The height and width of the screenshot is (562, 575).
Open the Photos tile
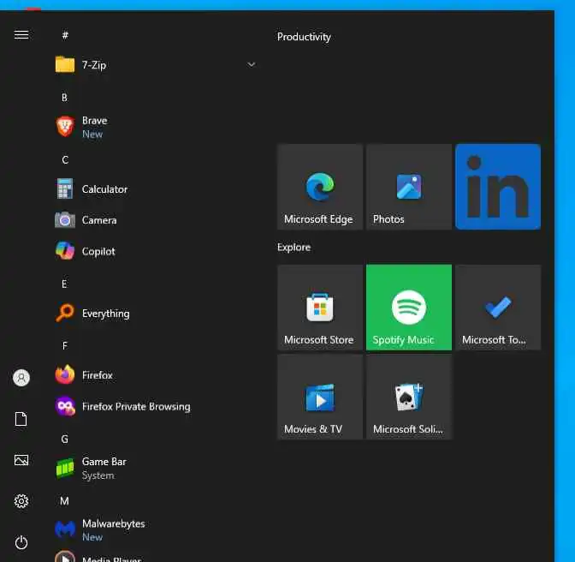pos(409,187)
